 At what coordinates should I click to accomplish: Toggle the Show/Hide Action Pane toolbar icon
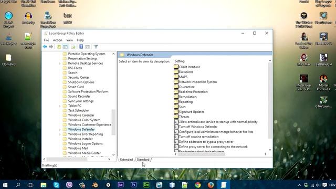click(88, 47)
